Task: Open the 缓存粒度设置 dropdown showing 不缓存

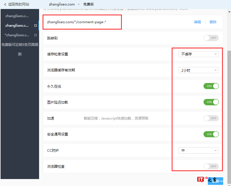Action: 199,54
